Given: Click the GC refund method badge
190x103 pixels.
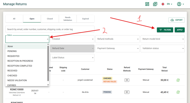Looking at the screenshot, I should [127, 92].
